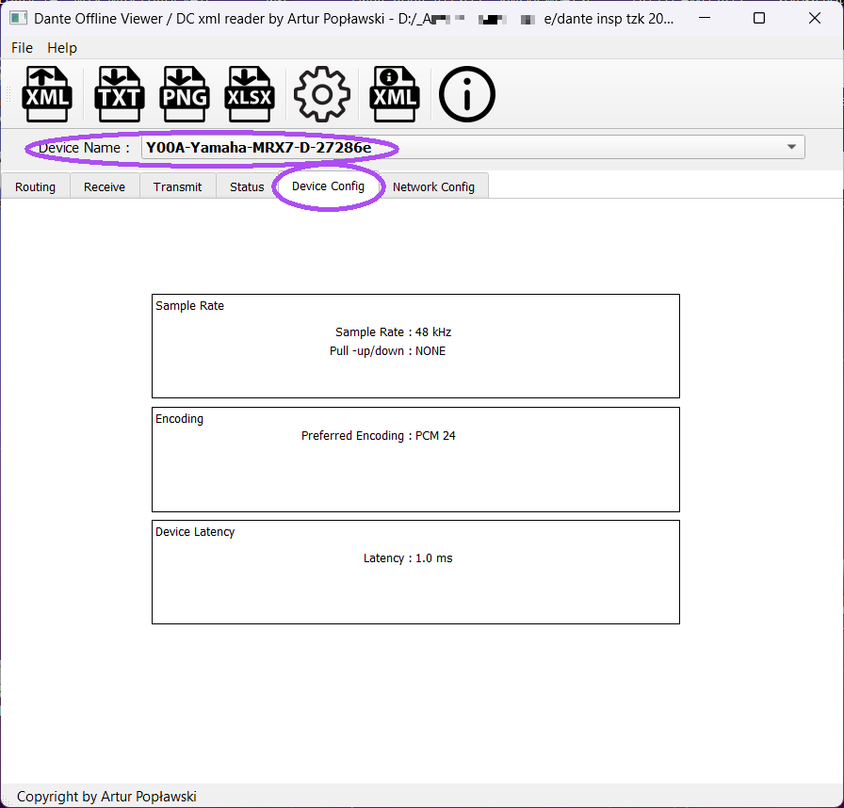Image resolution: width=844 pixels, height=808 pixels.
Task: Click the application icon in title bar
Action: click(x=18, y=18)
